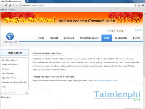
Task: Open Example for advance function topic
Action: pyautogui.click(x=14, y=82)
